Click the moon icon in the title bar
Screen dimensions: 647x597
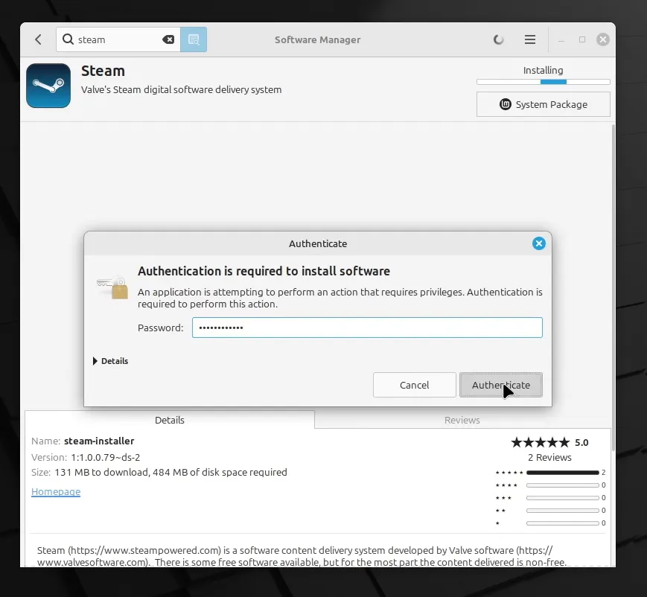[498, 39]
